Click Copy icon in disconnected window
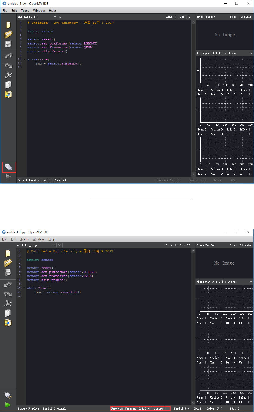The height and width of the screenshot is (412, 254). 8,85
